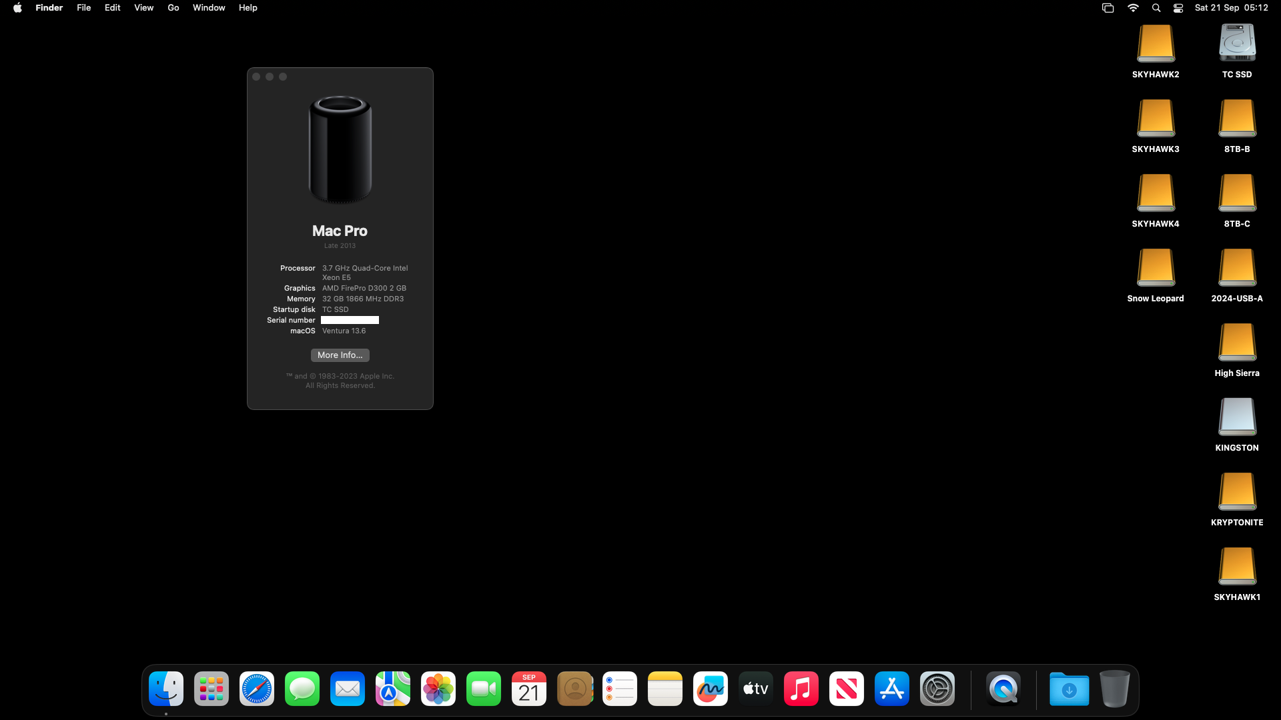This screenshot has width=1281, height=720.
Task: Open the Apple menu
Action: tap(17, 8)
